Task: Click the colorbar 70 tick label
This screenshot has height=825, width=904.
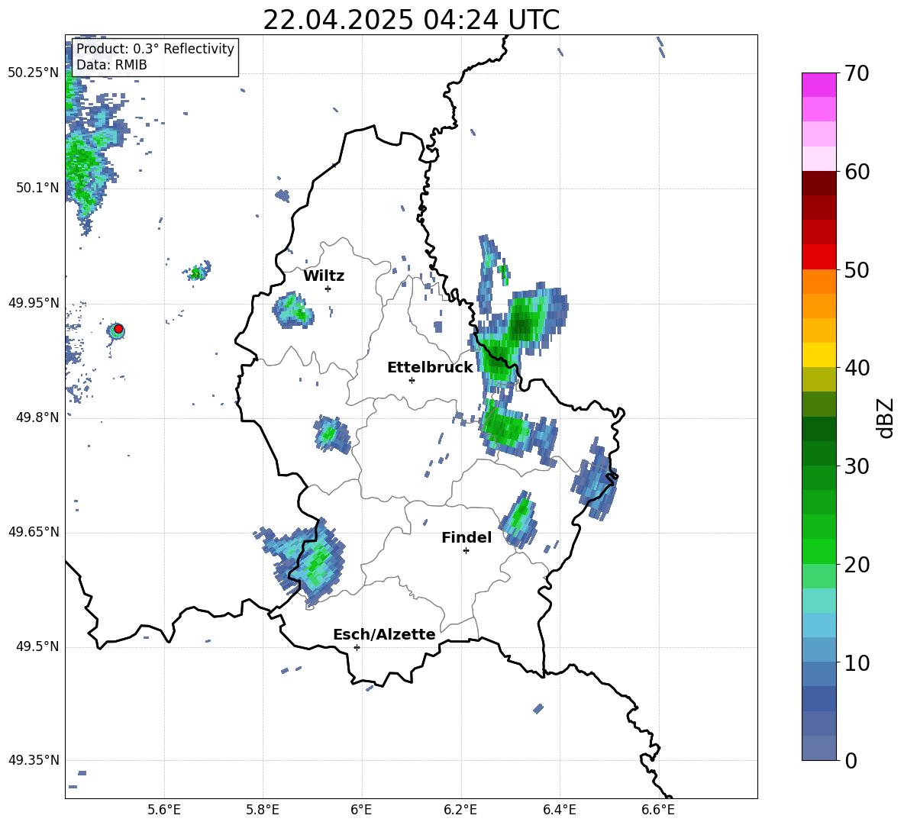Action: coord(857,73)
